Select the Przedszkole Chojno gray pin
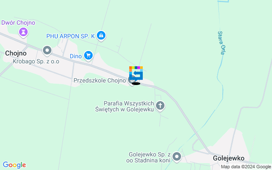This screenshot has width=272, height=170. 132,81
